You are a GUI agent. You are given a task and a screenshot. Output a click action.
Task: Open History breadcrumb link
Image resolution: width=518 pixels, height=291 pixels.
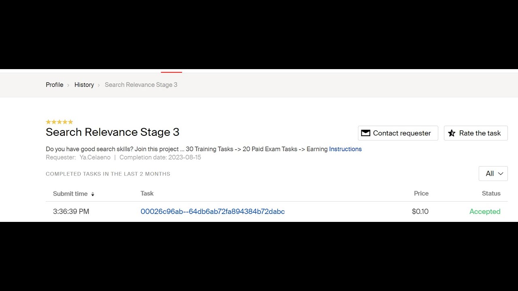click(84, 85)
